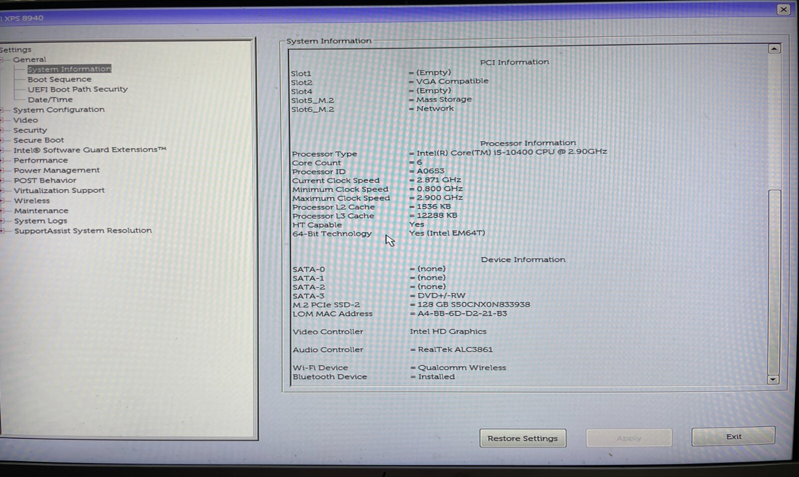The width and height of the screenshot is (799, 477).
Task: Select SupportAssist System Resolution category
Action: coord(83,231)
